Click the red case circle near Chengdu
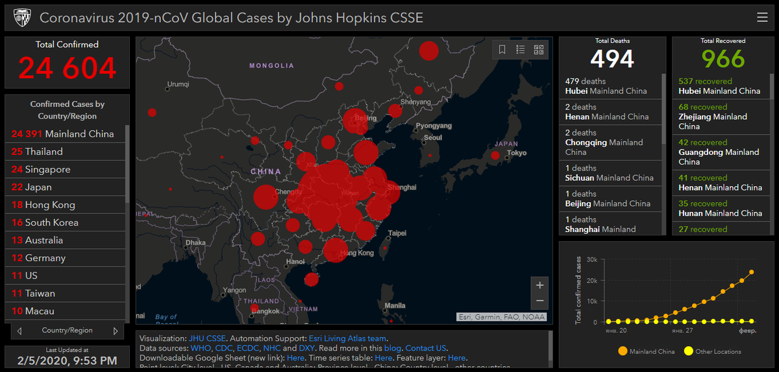 tap(266, 197)
